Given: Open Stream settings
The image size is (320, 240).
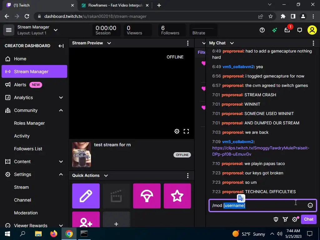Looking at the screenshot, I should (x=21, y=187).
